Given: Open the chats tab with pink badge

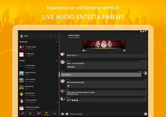Looking at the screenshot, I should click(39, 113).
